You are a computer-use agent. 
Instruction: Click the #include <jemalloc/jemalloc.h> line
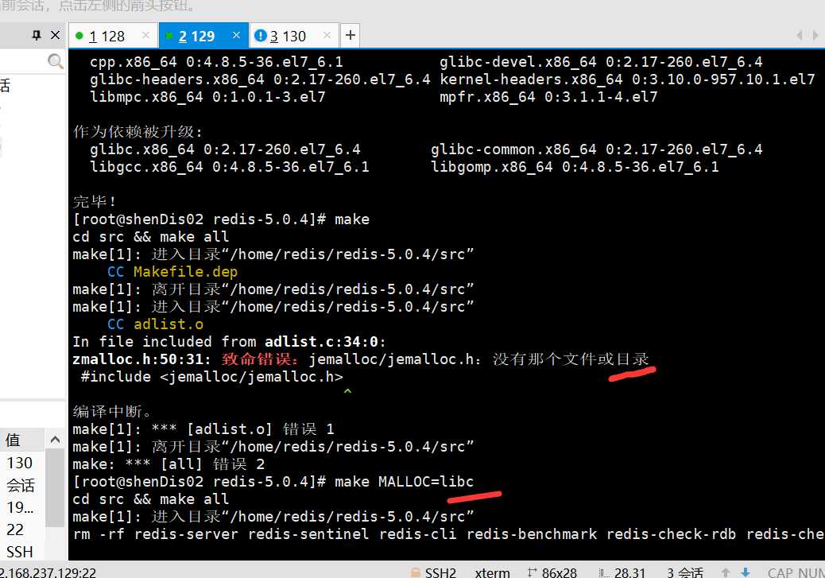212,377
